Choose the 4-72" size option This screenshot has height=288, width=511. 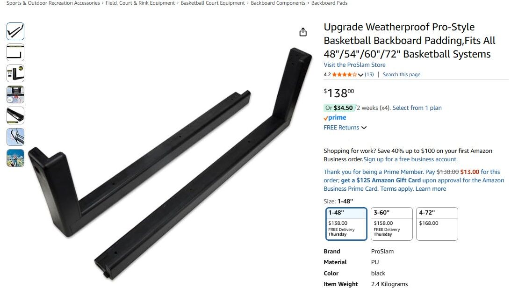(437, 224)
